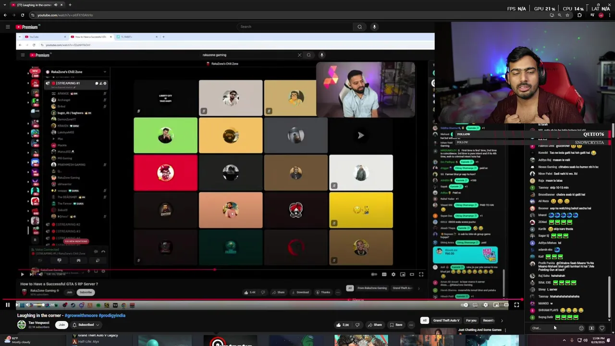The height and width of the screenshot is (346, 615).
Task: Bookmark this page with star icon
Action: pos(567,15)
